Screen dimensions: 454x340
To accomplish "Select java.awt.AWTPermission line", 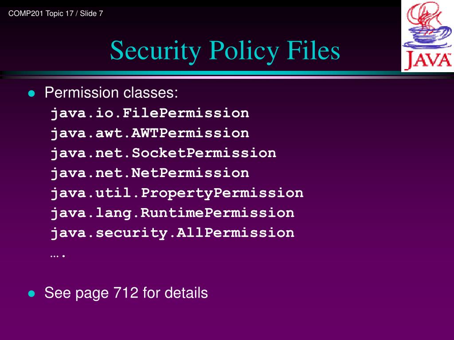I will [150, 133].
